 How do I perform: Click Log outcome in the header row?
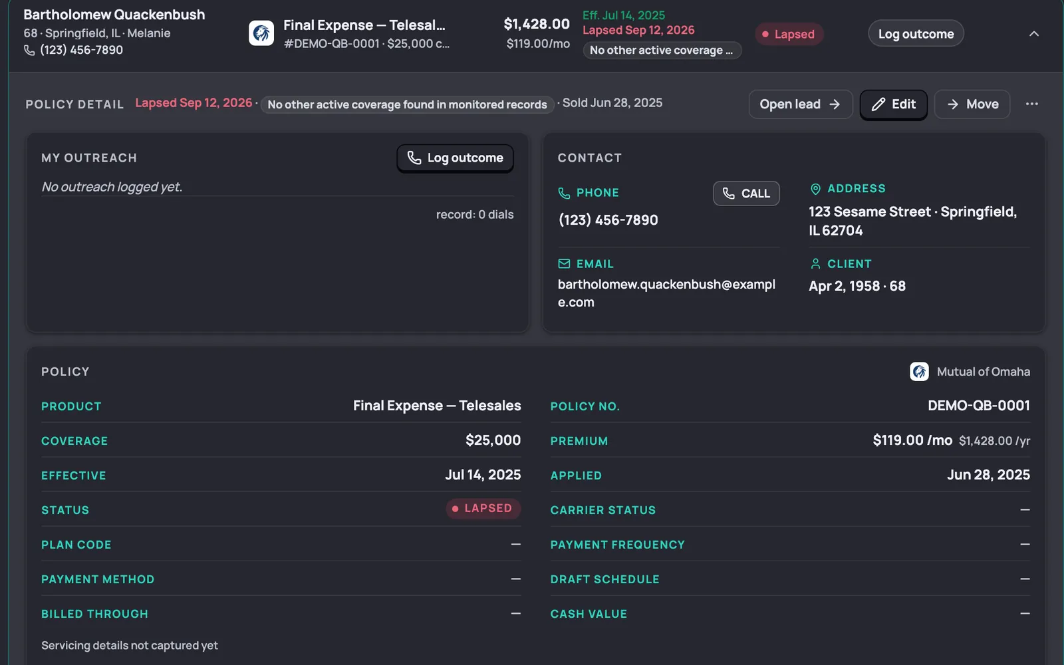[916, 34]
